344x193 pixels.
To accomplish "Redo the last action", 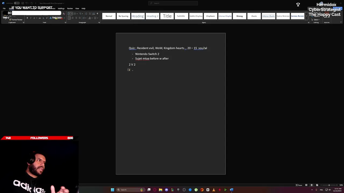I will click(32, 3).
